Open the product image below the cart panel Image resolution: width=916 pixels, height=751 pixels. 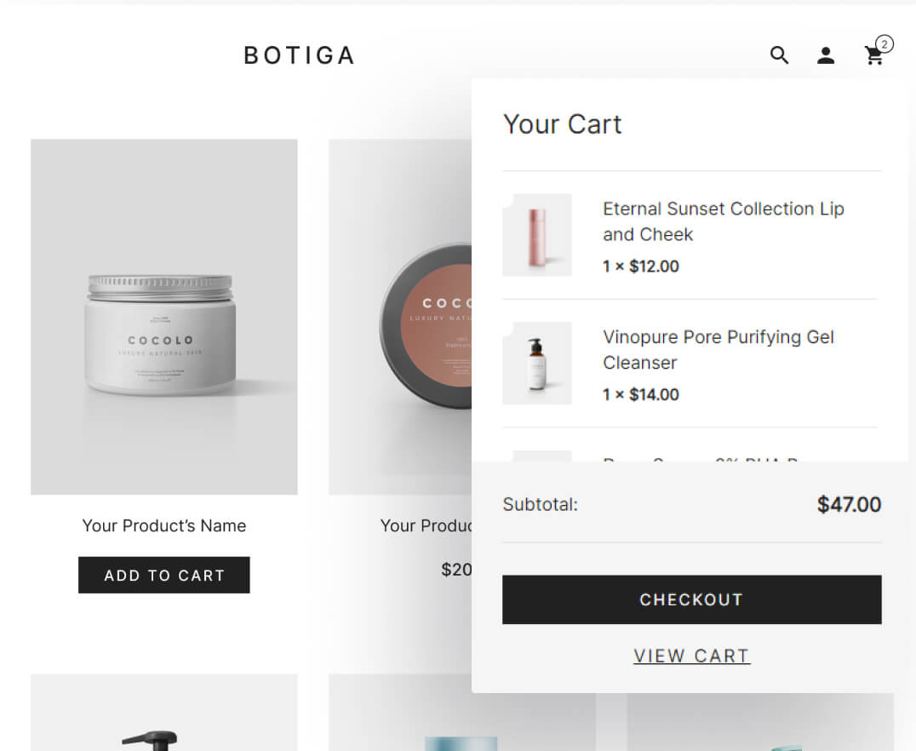pos(760,722)
